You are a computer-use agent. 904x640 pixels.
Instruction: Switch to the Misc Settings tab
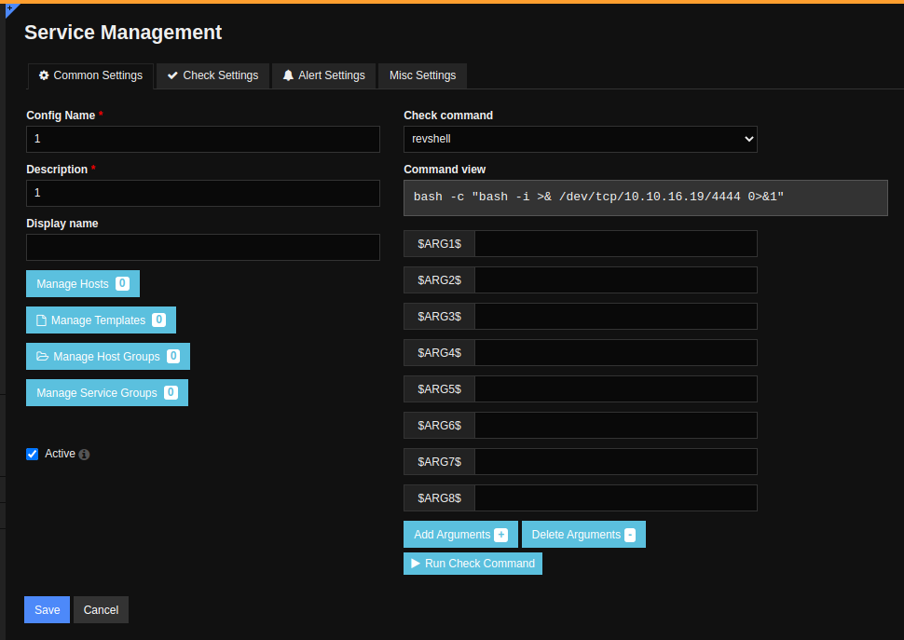(422, 75)
